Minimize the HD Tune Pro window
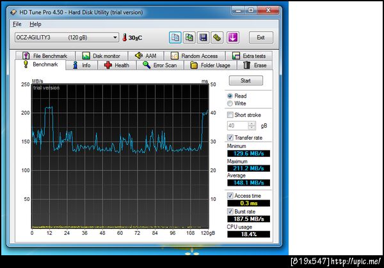 tap(239, 10)
